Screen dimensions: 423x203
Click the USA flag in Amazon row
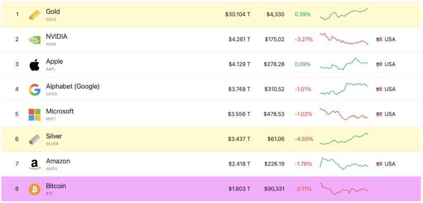379,164
